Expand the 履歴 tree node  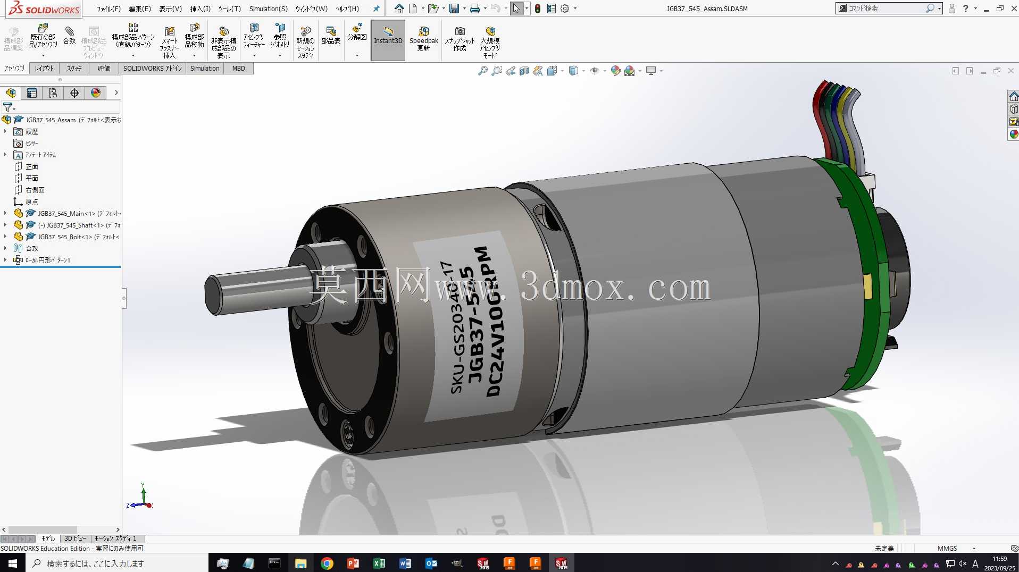click(x=5, y=131)
